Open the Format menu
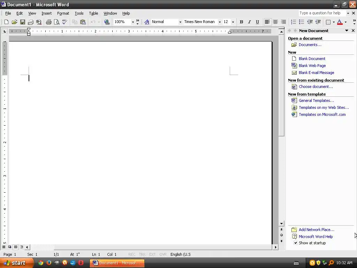 pos(63,13)
